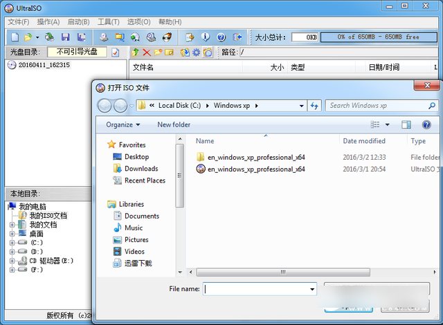
Task: Click the horizontal scrollbar in file list
Action: (283, 272)
